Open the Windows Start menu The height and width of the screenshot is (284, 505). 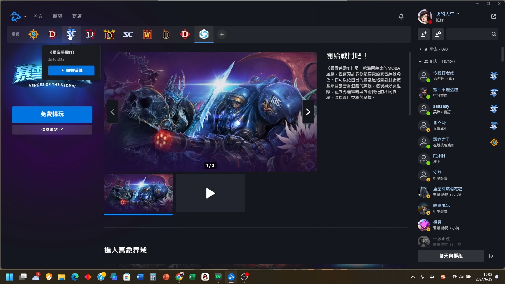[9, 277]
